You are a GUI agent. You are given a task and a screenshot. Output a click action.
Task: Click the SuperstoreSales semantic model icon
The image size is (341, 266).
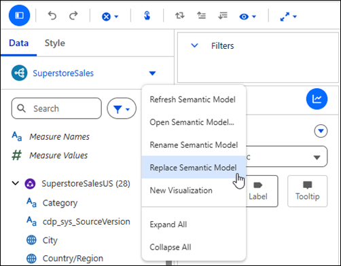coord(19,73)
